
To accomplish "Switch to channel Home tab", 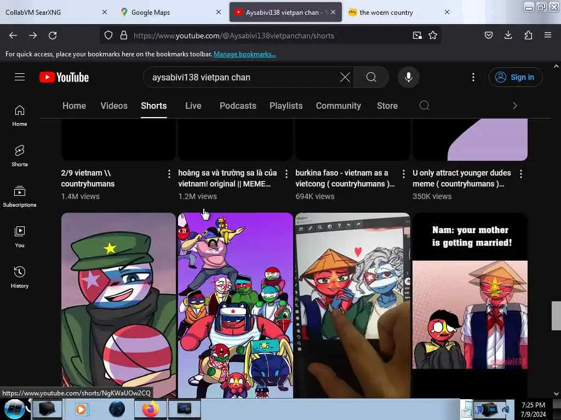I will tap(75, 106).
